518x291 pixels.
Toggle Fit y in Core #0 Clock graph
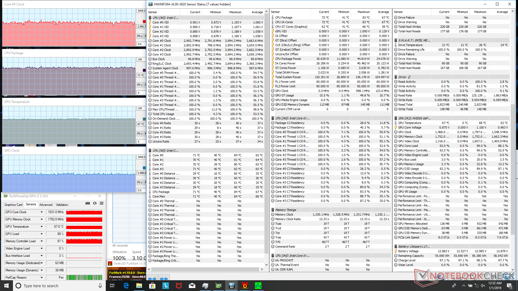(x=140, y=36)
